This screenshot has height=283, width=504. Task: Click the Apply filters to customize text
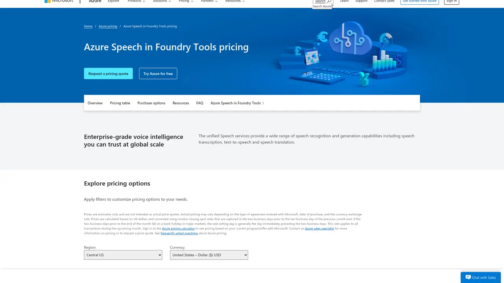point(136,199)
